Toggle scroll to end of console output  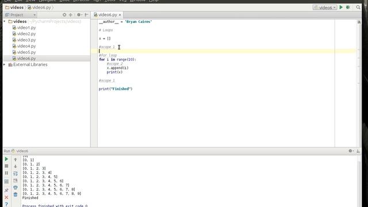[x=16, y=181]
